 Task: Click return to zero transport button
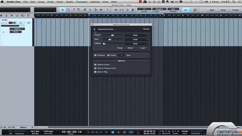point(106,132)
